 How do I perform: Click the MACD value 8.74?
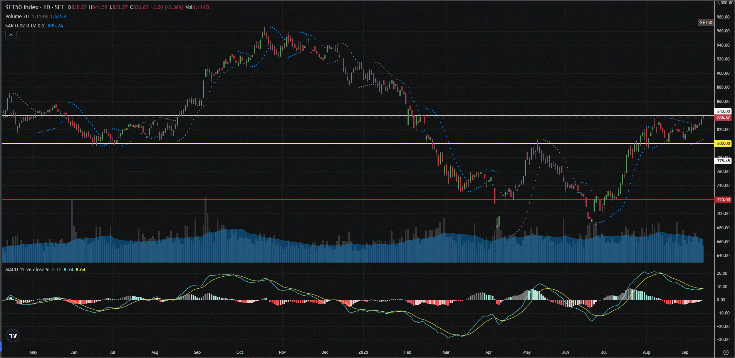point(69,270)
